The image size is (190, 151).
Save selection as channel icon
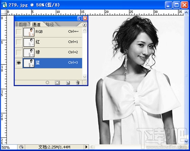point(57,83)
